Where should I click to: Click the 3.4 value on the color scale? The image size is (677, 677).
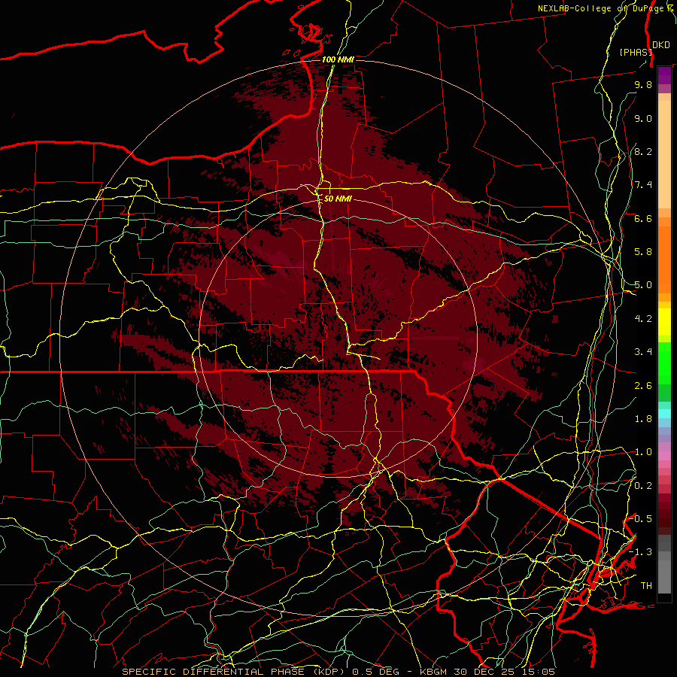tap(643, 352)
